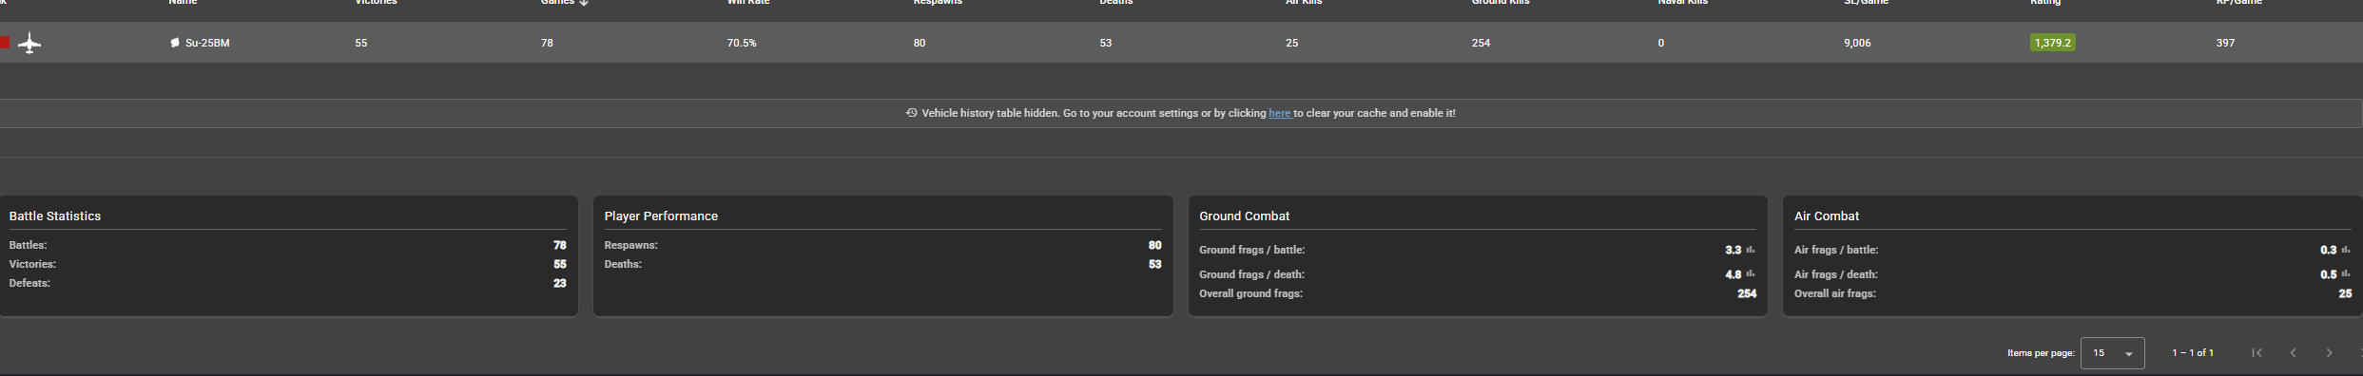This screenshot has height=376, width=2363.
Task: Click the history clock icon in hidden-table notice
Action: [911, 113]
